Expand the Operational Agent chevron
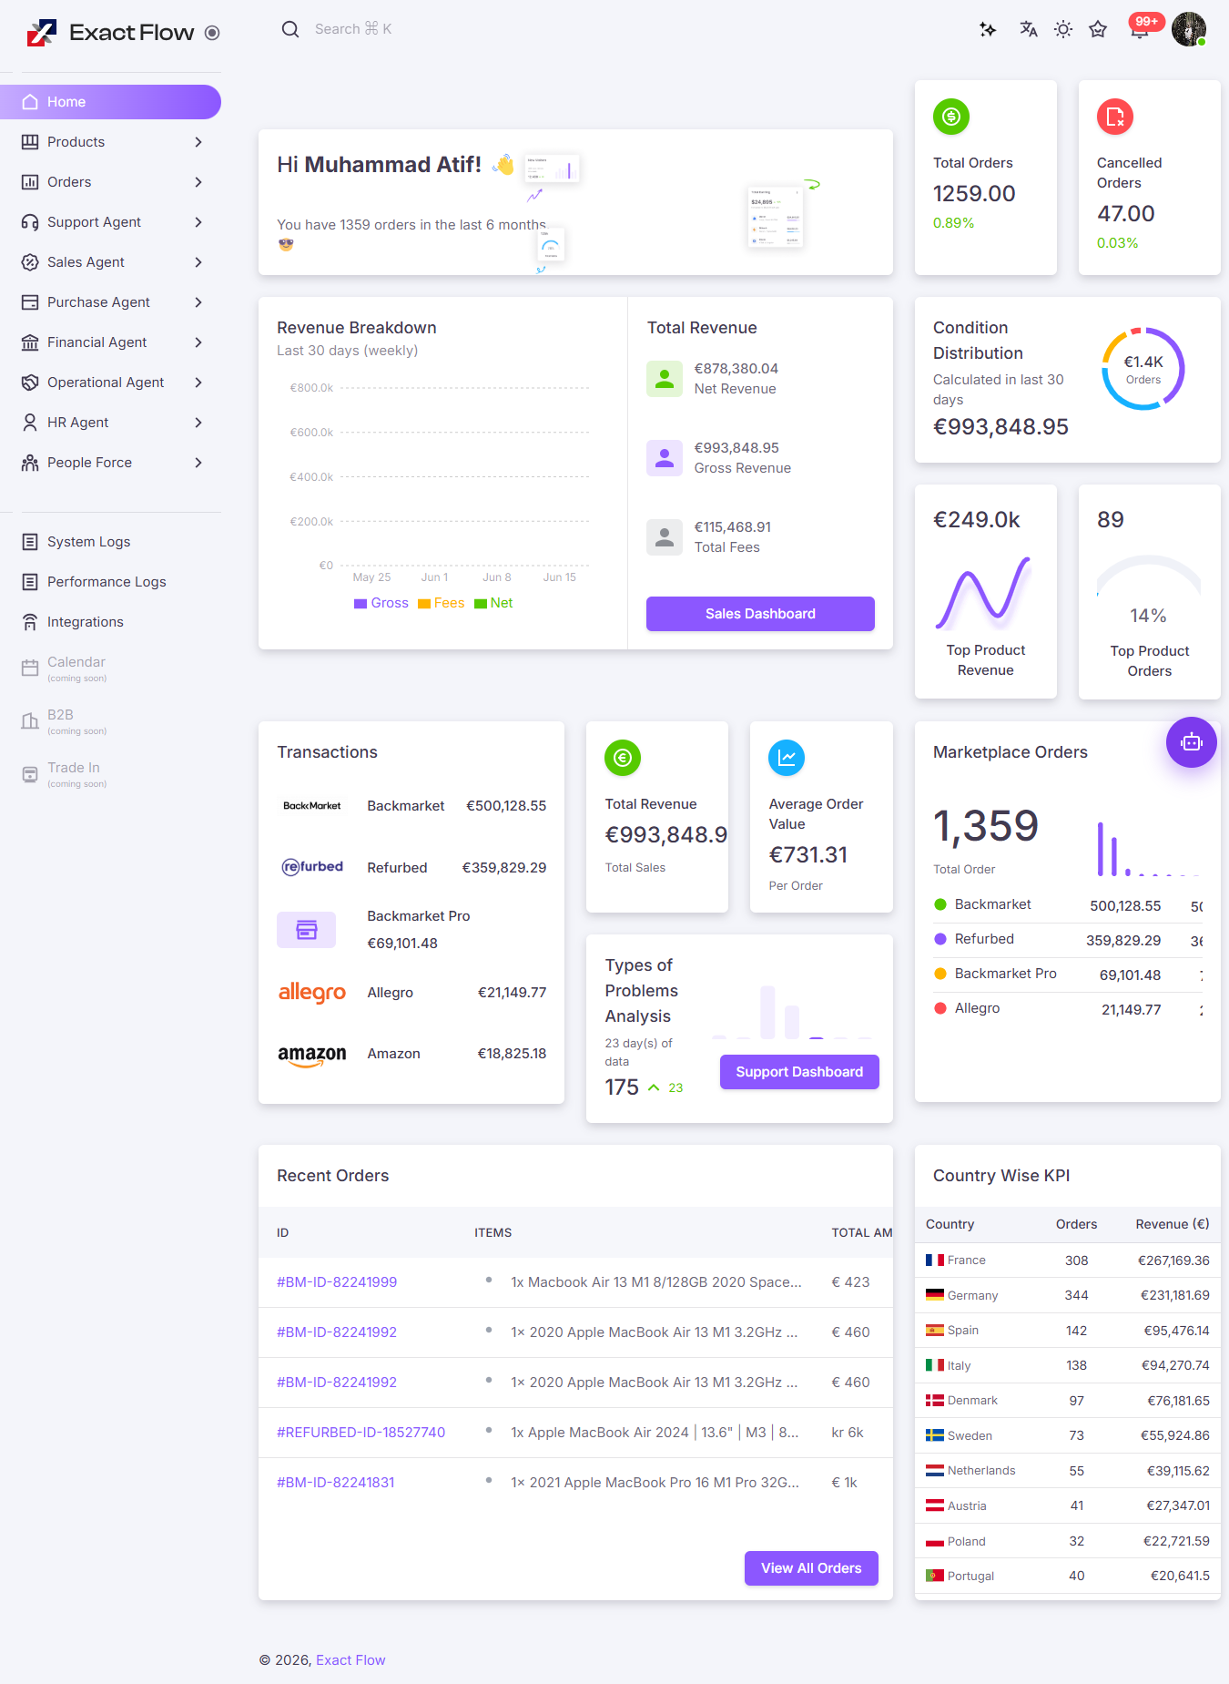Viewport: 1229px width, 1684px height. (198, 383)
